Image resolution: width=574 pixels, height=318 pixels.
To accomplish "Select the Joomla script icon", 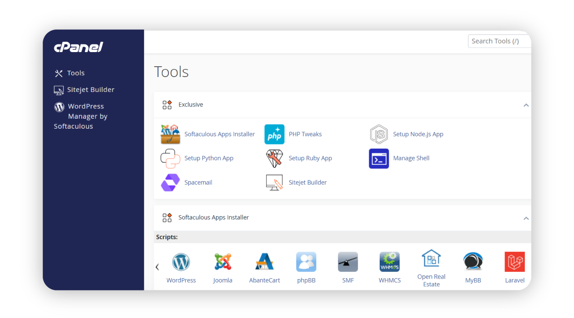I will pos(223,262).
